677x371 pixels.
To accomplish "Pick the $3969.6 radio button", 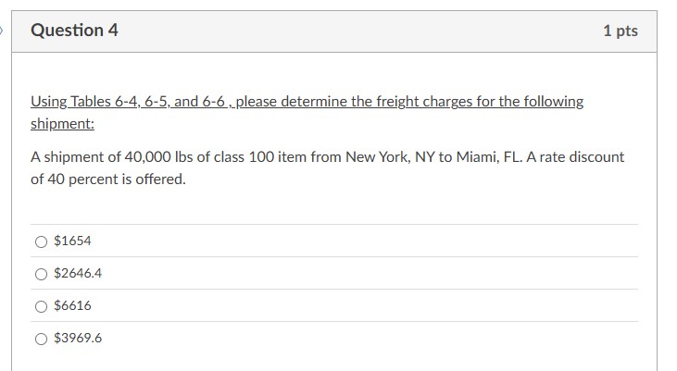I will (41, 339).
